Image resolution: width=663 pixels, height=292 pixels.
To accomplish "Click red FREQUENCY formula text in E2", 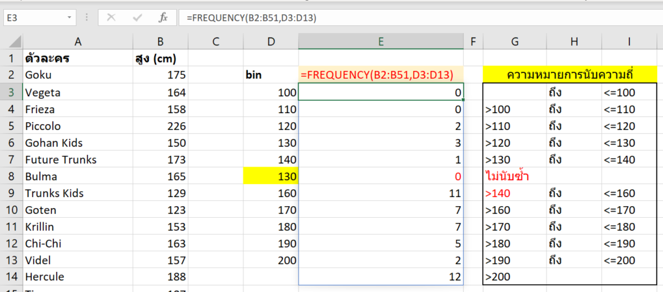I will coord(377,75).
